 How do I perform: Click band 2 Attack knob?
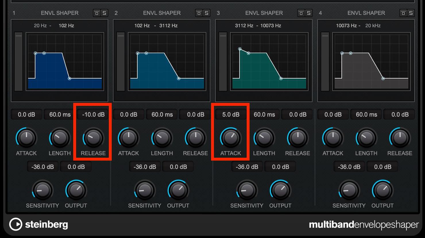point(129,138)
